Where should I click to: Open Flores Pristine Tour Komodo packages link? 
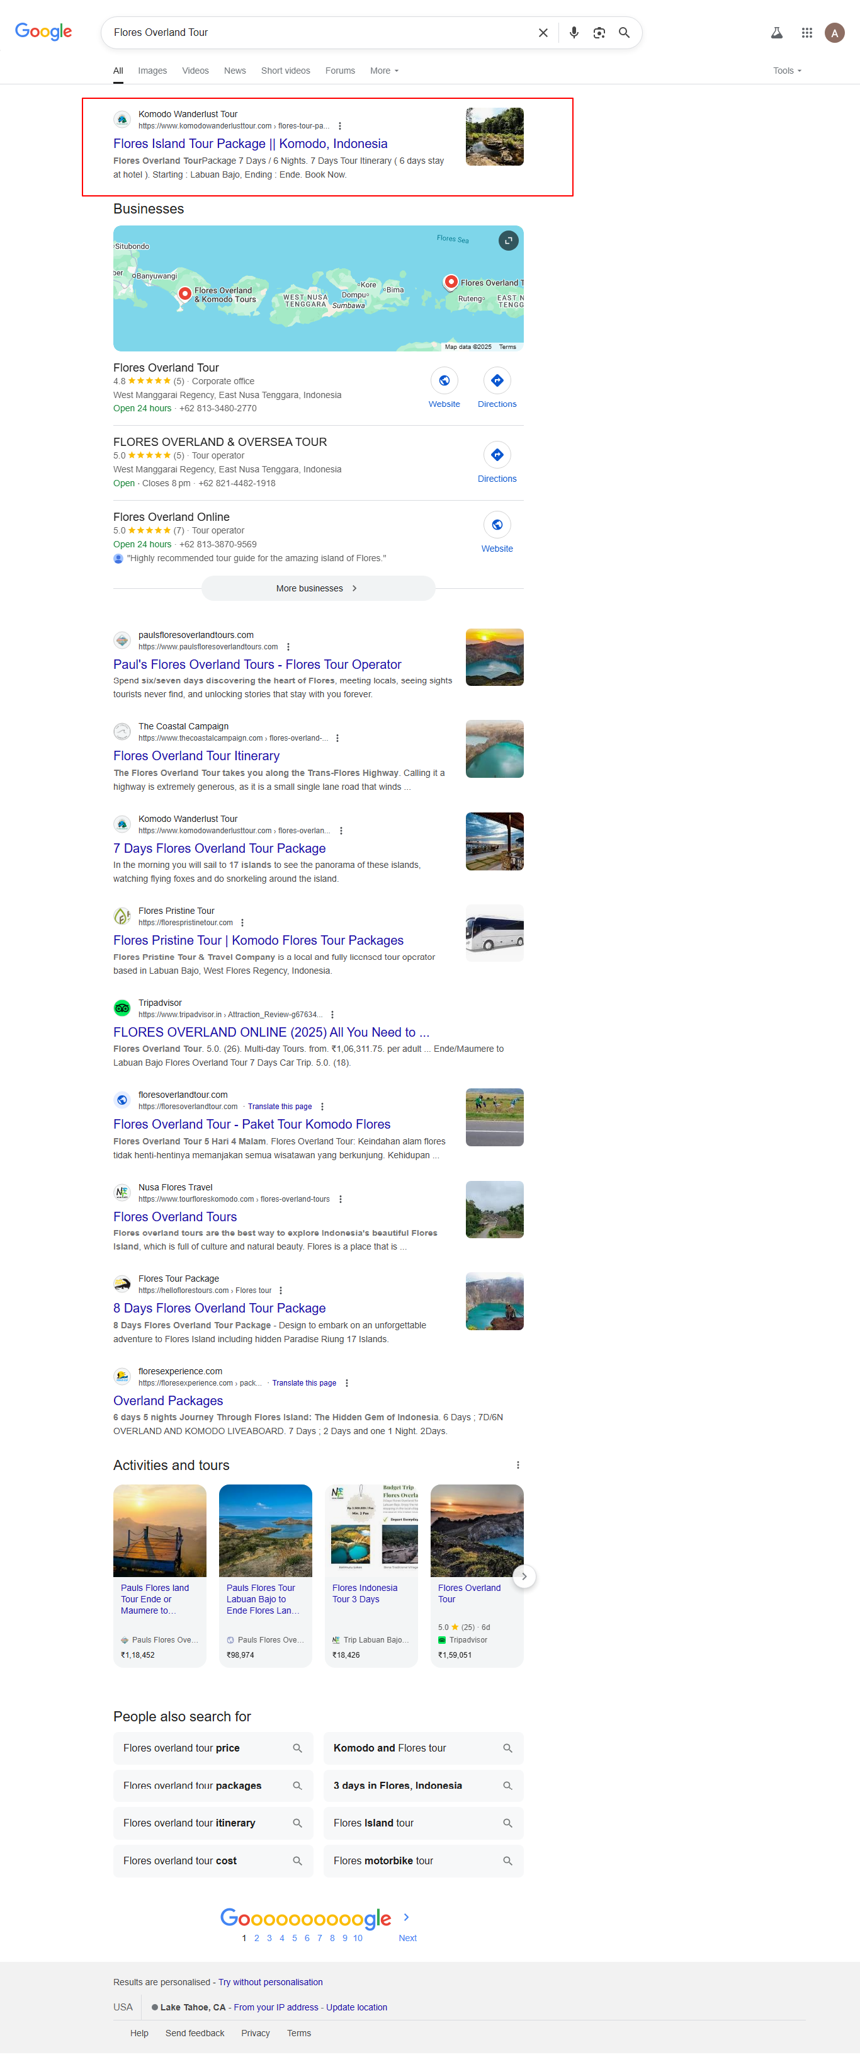click(x=258, y=940)
